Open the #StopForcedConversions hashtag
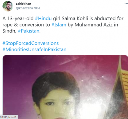The height and width of the screenshot is (119, 128). coord(31,43)
